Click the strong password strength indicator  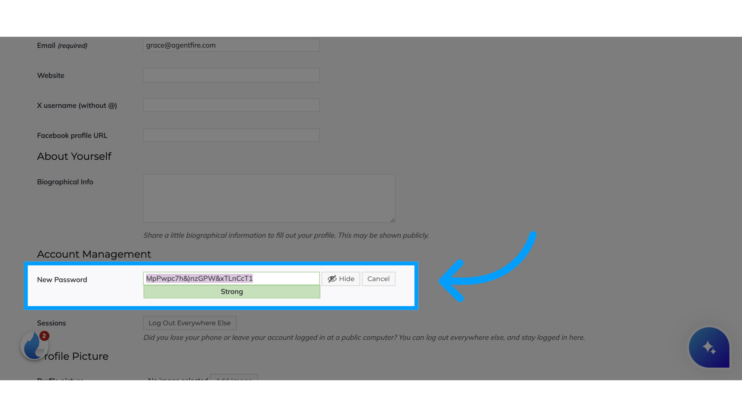coord(231,291)
